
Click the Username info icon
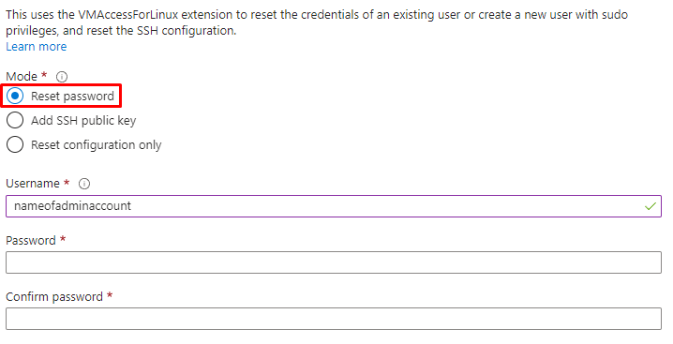(x=84, y=184)
